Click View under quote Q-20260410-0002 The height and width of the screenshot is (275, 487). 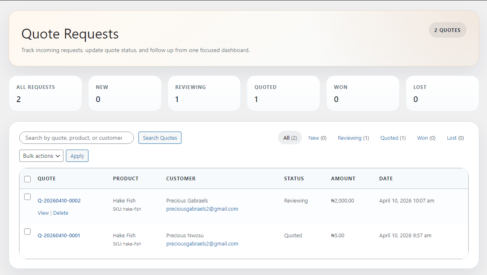point(43,213)
